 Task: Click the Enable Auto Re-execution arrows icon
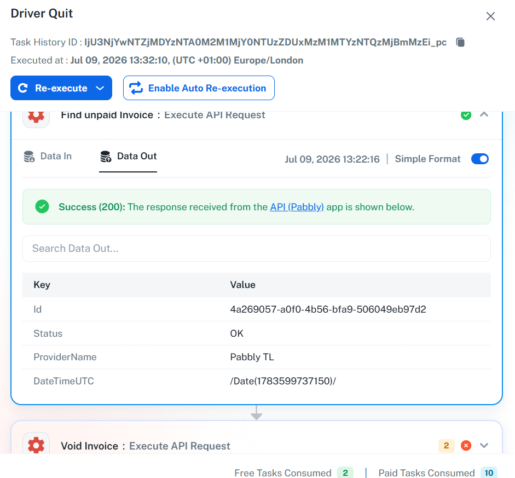(x=136, y=88)
